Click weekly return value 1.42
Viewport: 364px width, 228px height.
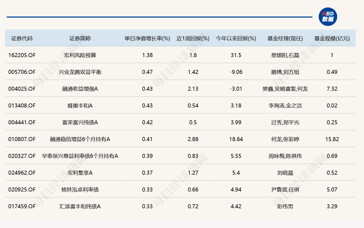coord(193,72)
